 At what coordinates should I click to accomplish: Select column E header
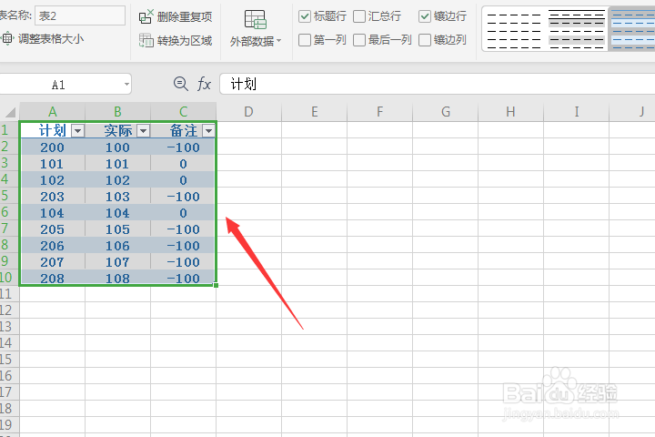[314, 112]
